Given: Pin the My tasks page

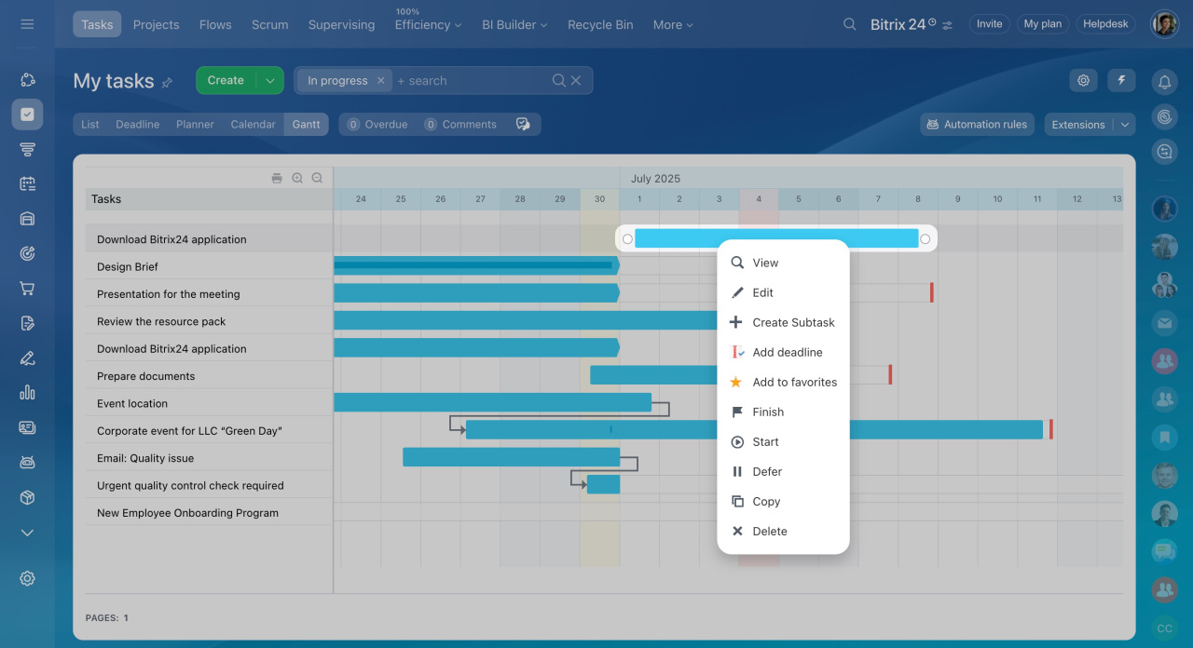Looking at the screenshot, I should tap(168, 83).
